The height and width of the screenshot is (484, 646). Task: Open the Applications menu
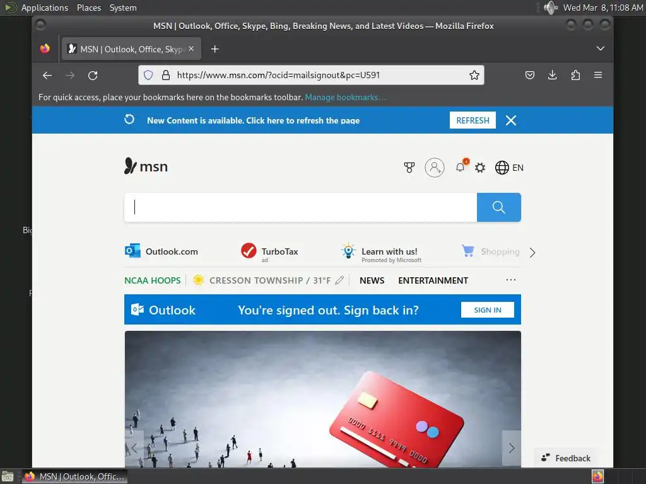(45, 8)
